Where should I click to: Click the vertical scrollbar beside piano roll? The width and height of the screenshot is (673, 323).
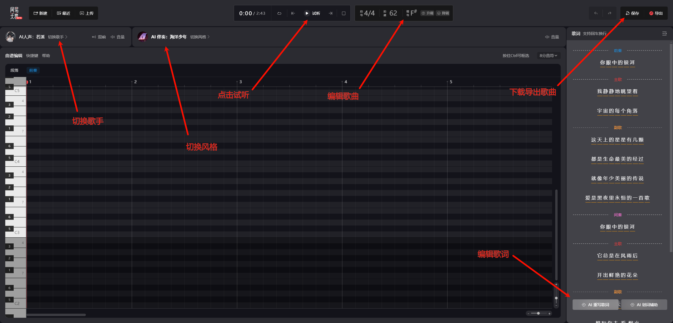[x=556, y=235]
